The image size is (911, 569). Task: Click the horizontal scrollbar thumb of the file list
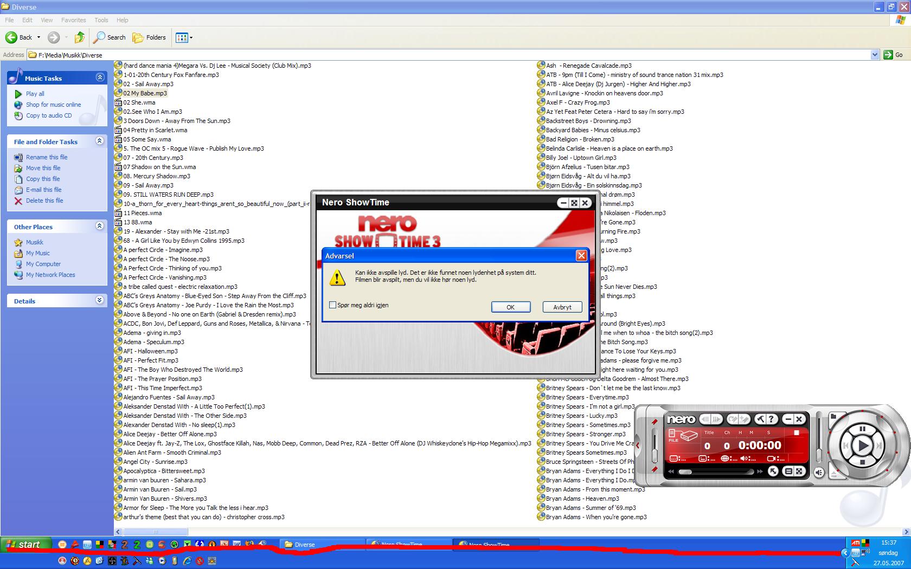click(155, 532)
